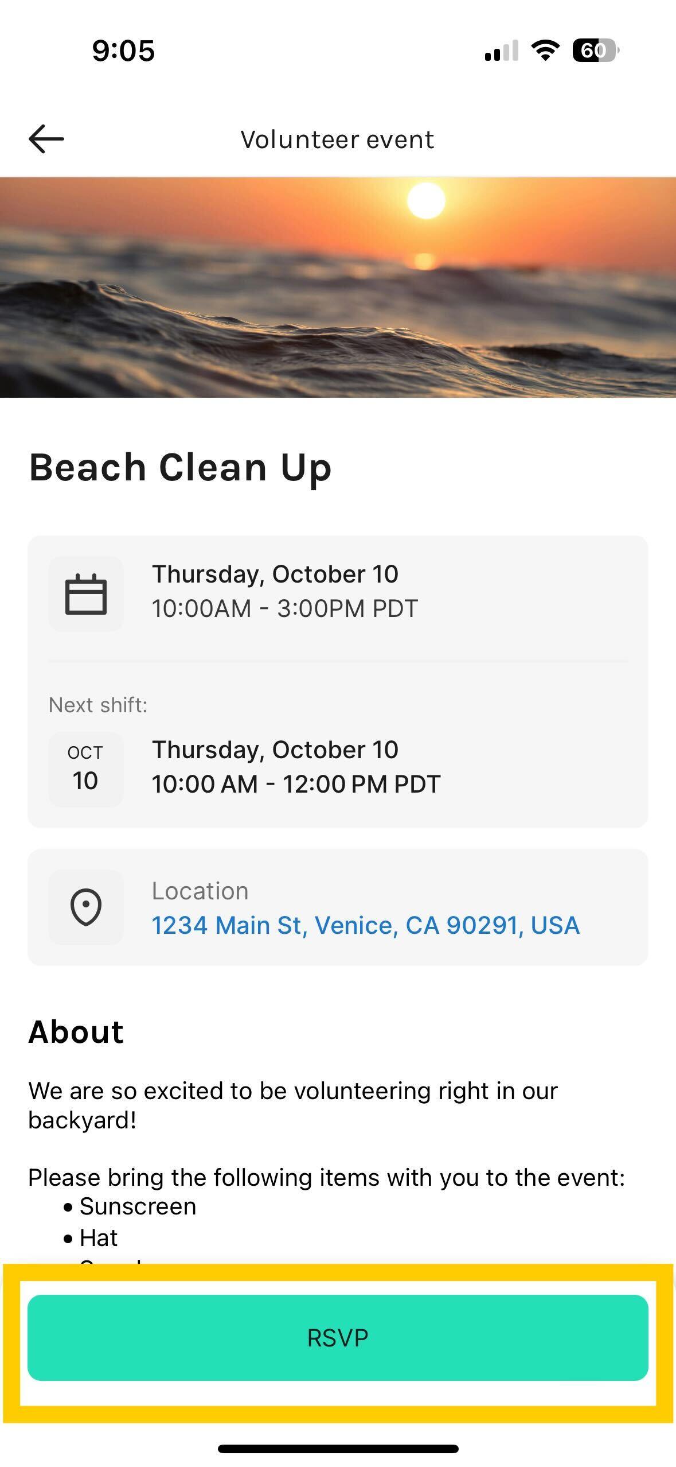Viewport: 676px width, 1467px height.
Task: Tap the OCT 10 date badge
Action: 86,769
